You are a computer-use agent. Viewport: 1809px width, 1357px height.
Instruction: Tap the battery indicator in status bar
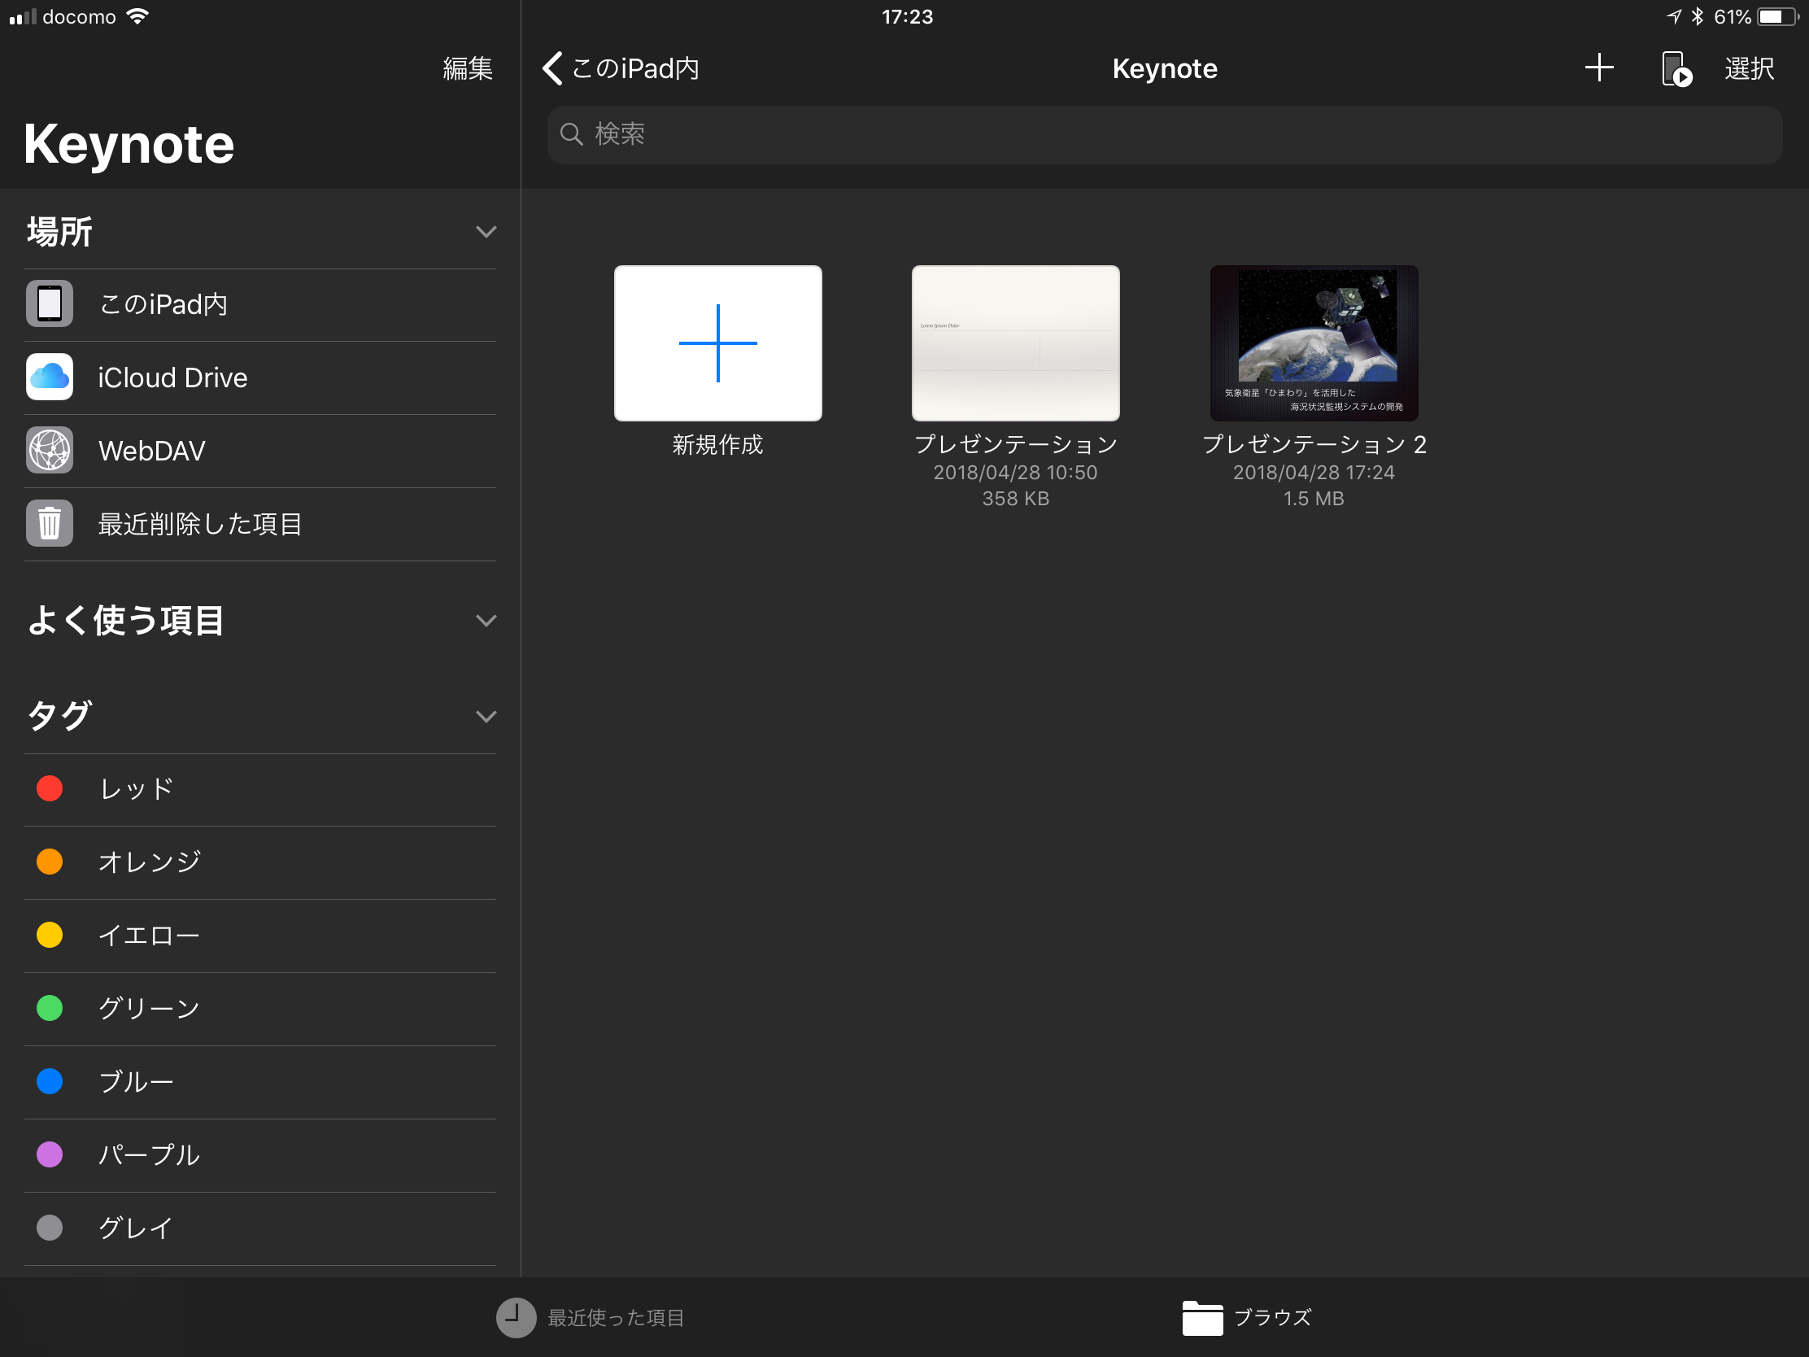[x=1778, y=16]
